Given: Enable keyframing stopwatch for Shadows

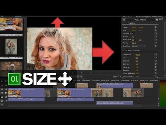Looking at the screenshot, I should click(156, 70).
